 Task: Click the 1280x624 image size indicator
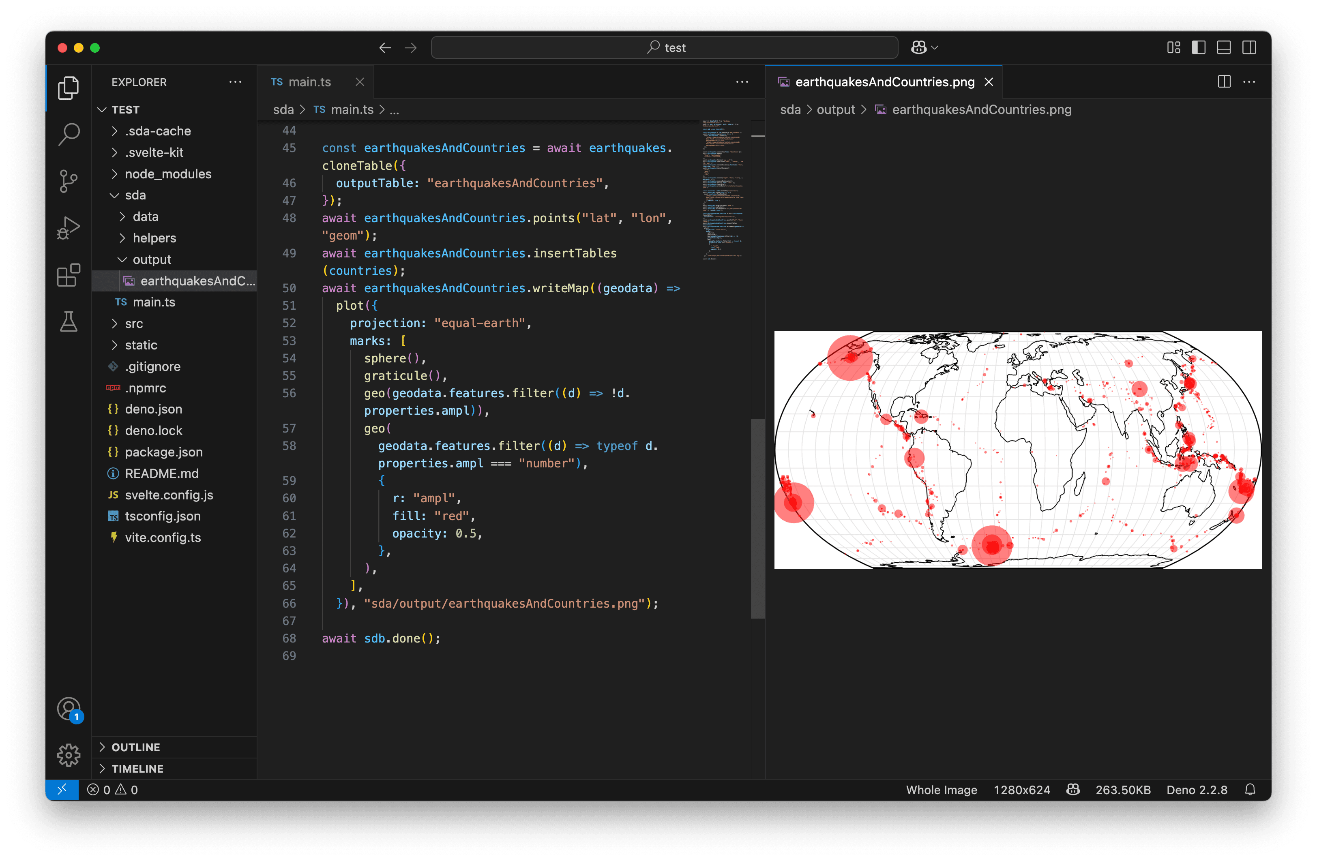pos(1021,790)
